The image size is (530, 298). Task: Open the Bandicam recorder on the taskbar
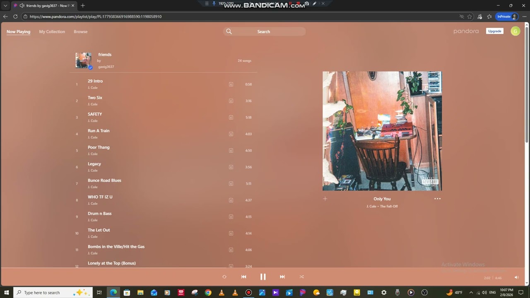tap(248, 293)
